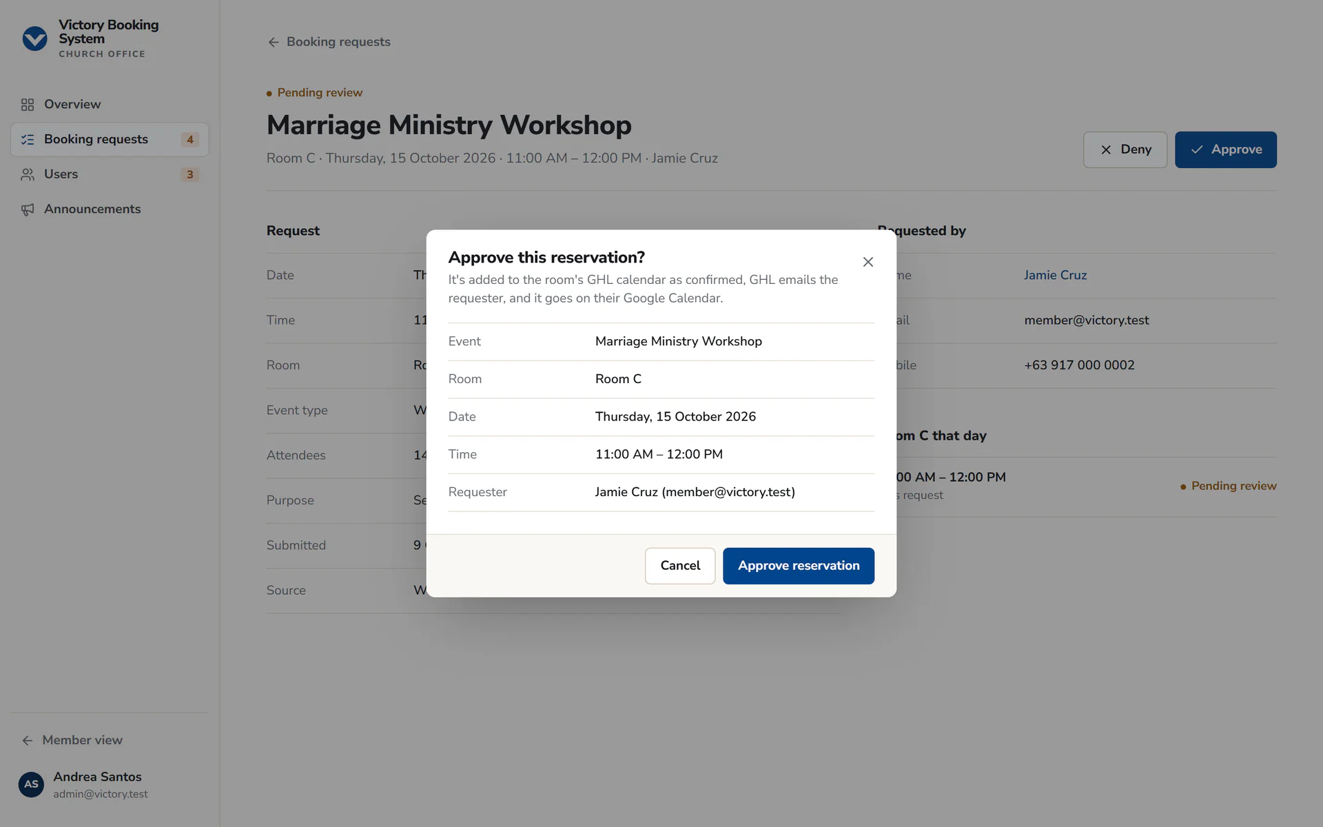Click the Users count badge 3

point(190,175)
